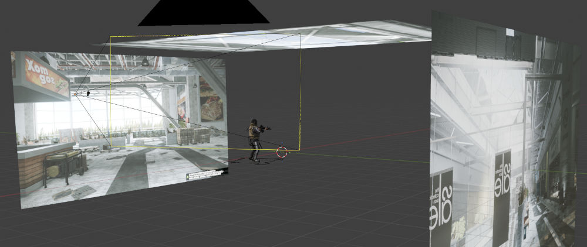Select the black plane at top
Screen dimensions: 587x247
(203, 13)
